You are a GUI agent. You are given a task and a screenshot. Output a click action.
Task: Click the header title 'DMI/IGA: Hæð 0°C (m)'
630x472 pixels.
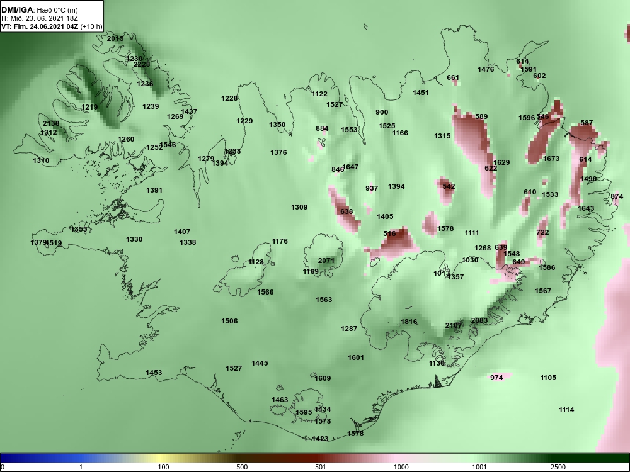point(39,10)
